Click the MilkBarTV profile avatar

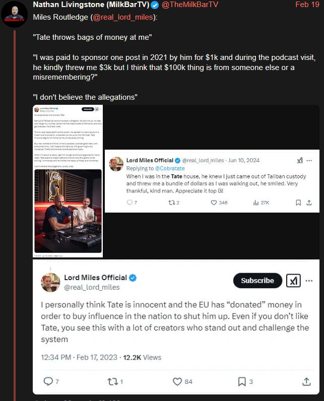pyautogui.click(x=16, y=15)
